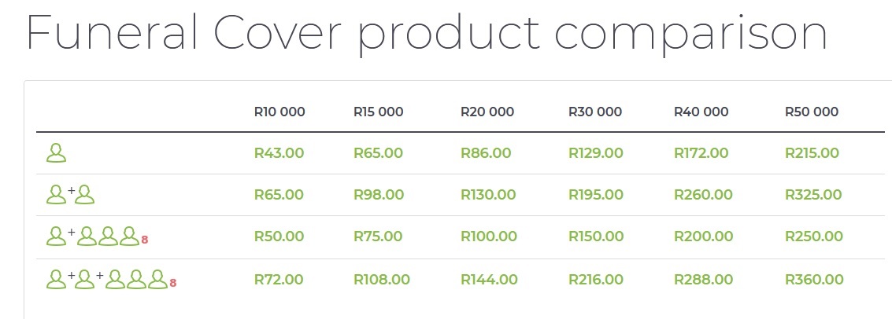Click the red 8 superscript in fourth row

tap(172, 283)
